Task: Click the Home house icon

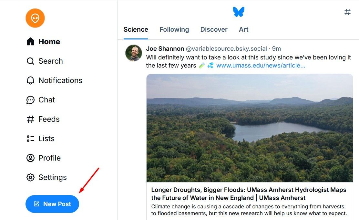Action: coord(30,42)
